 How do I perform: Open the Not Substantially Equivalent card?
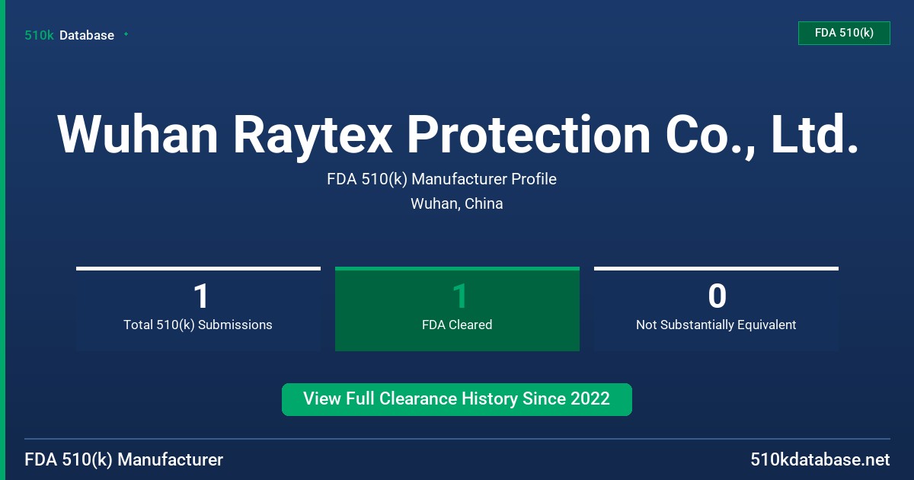tap(716, 309)
